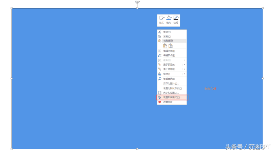Open 大小和位置(Z) size and position

[x=172, y=93]
